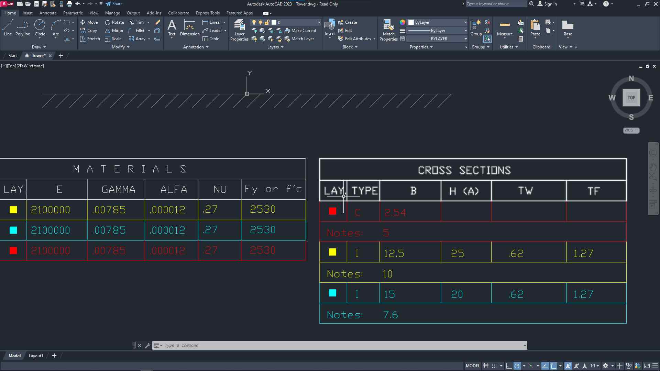This screenshot has height=371, width=660.
Task: Click the Match Properties icon
Action: point(388,30)
